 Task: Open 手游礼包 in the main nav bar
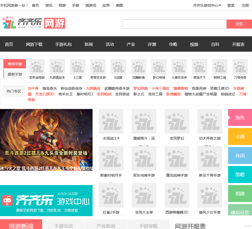[64, 44]
